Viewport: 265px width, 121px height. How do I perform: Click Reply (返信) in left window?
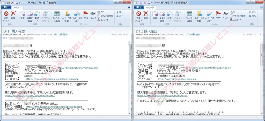(22, 15)
